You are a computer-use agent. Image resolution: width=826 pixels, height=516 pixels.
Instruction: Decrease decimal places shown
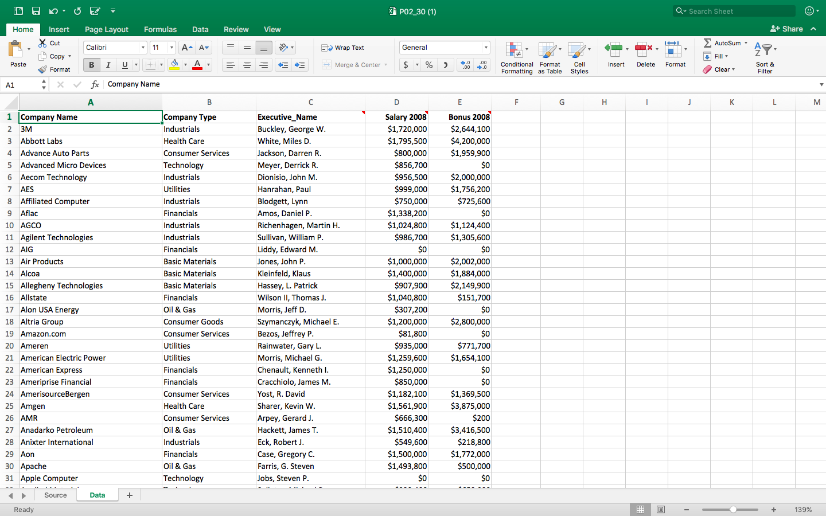pos(482,65)
